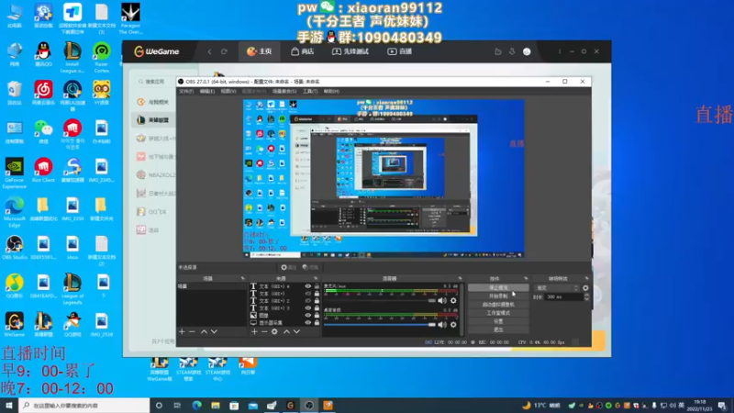Open League of Legends desktop shortcut
Viewport: 734px width, 413px height.
point(72,289)
